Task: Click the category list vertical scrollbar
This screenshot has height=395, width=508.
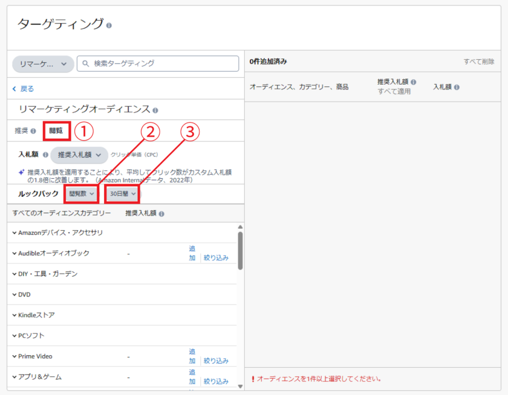Action: click(240, 251)
